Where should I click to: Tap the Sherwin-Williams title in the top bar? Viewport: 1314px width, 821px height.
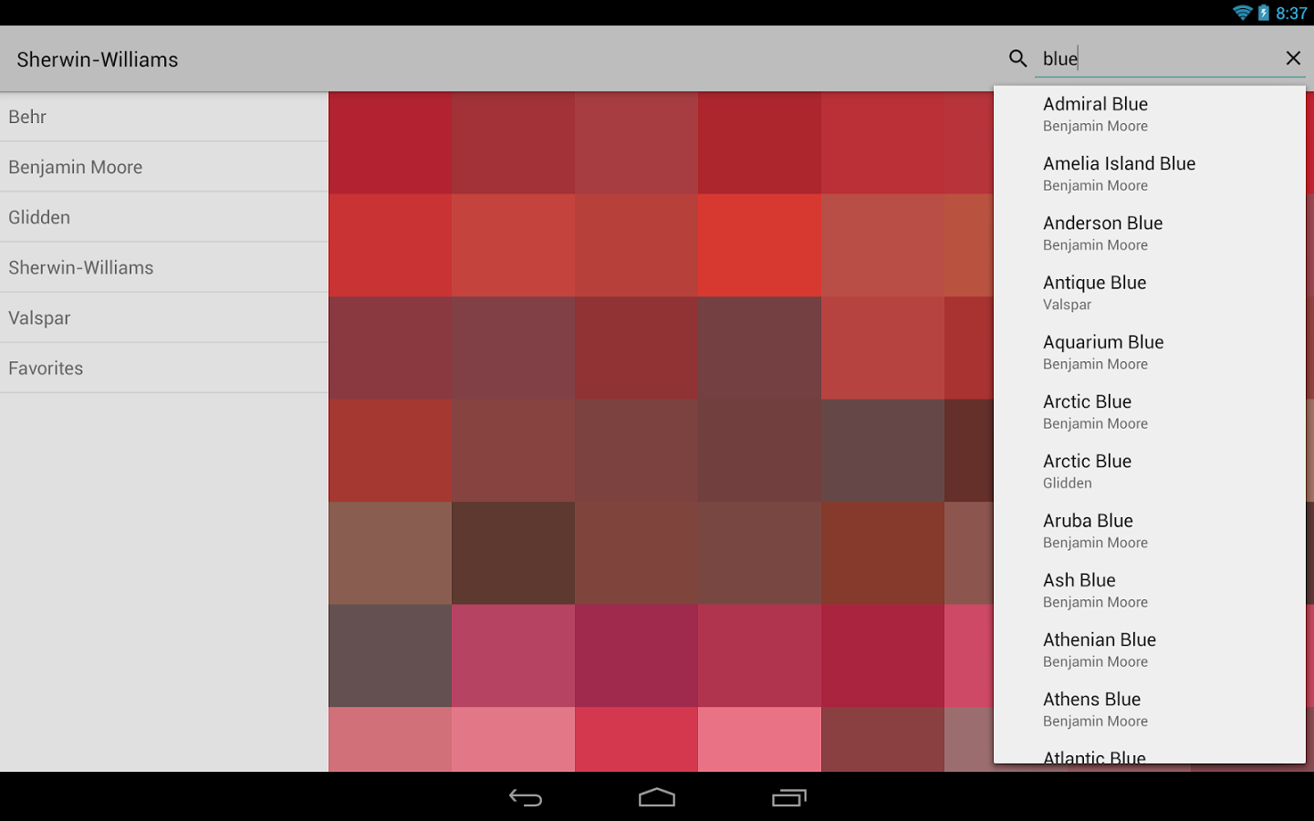(x=98, y=59)
